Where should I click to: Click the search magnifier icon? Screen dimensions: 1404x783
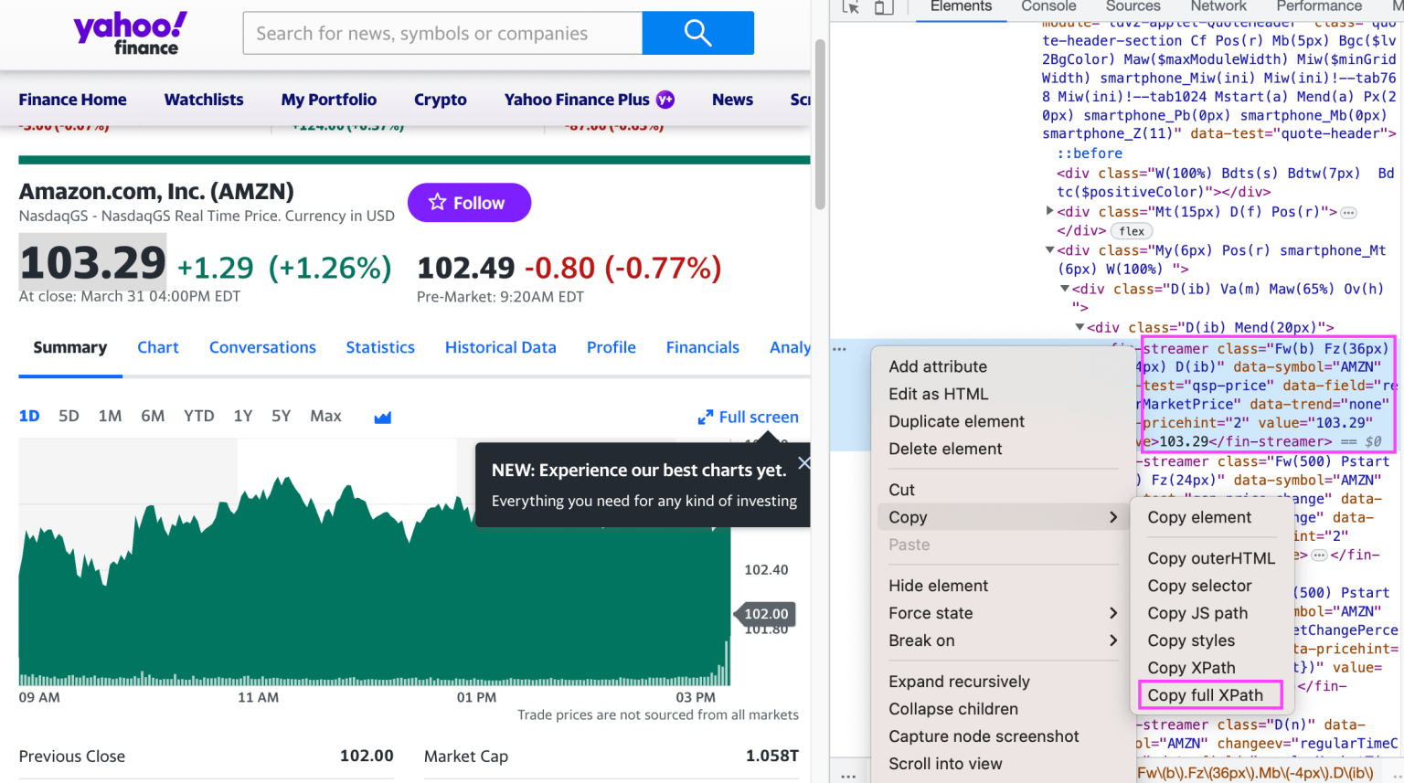coord(697,33)
